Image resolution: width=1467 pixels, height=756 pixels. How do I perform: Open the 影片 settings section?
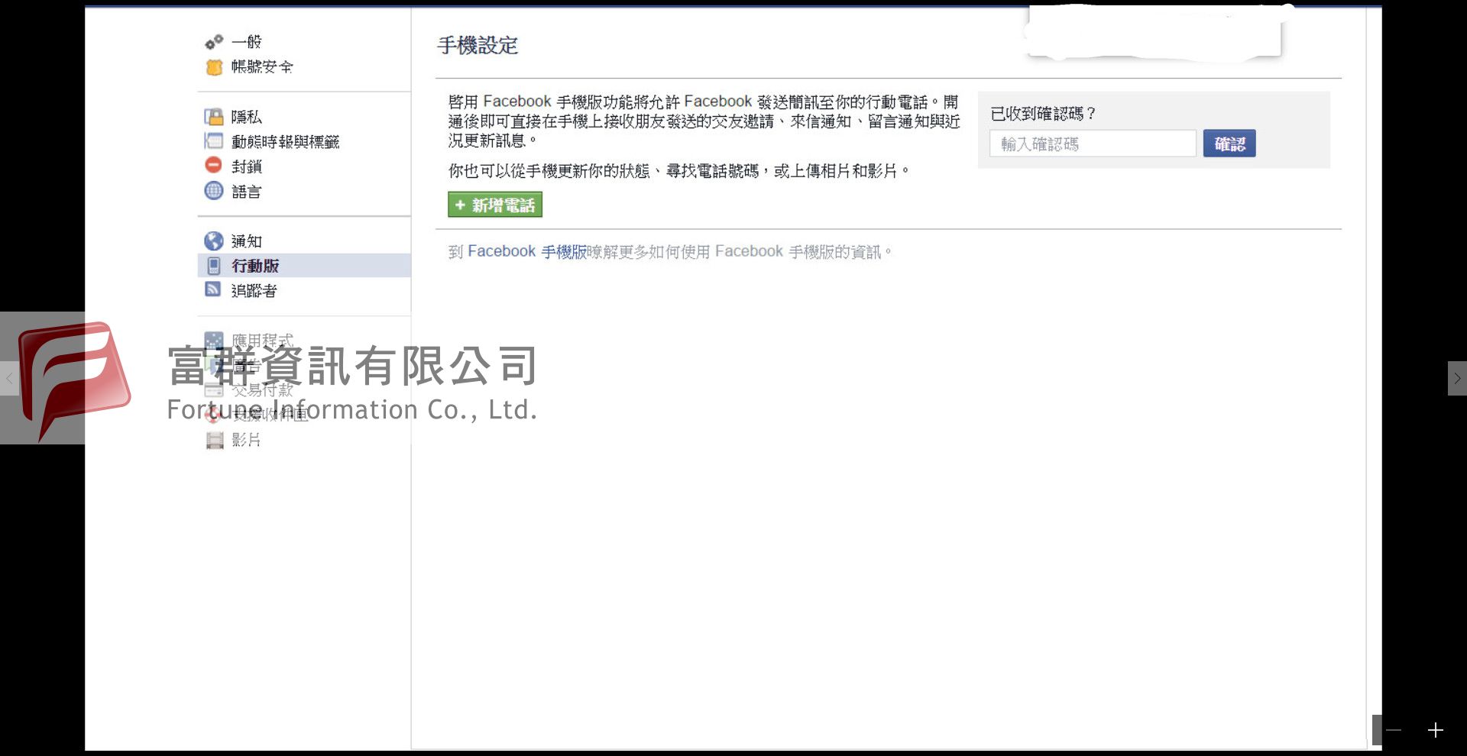(x=246, y=441)
